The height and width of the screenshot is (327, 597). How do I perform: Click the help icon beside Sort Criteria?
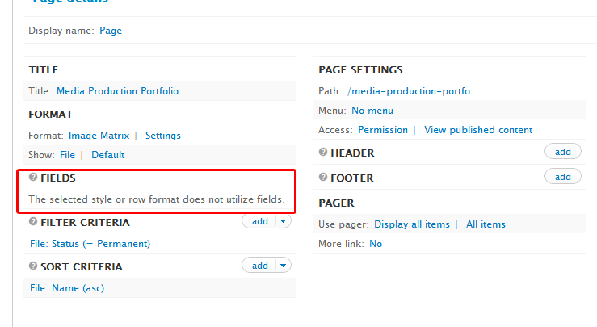(x=33, y=266)
